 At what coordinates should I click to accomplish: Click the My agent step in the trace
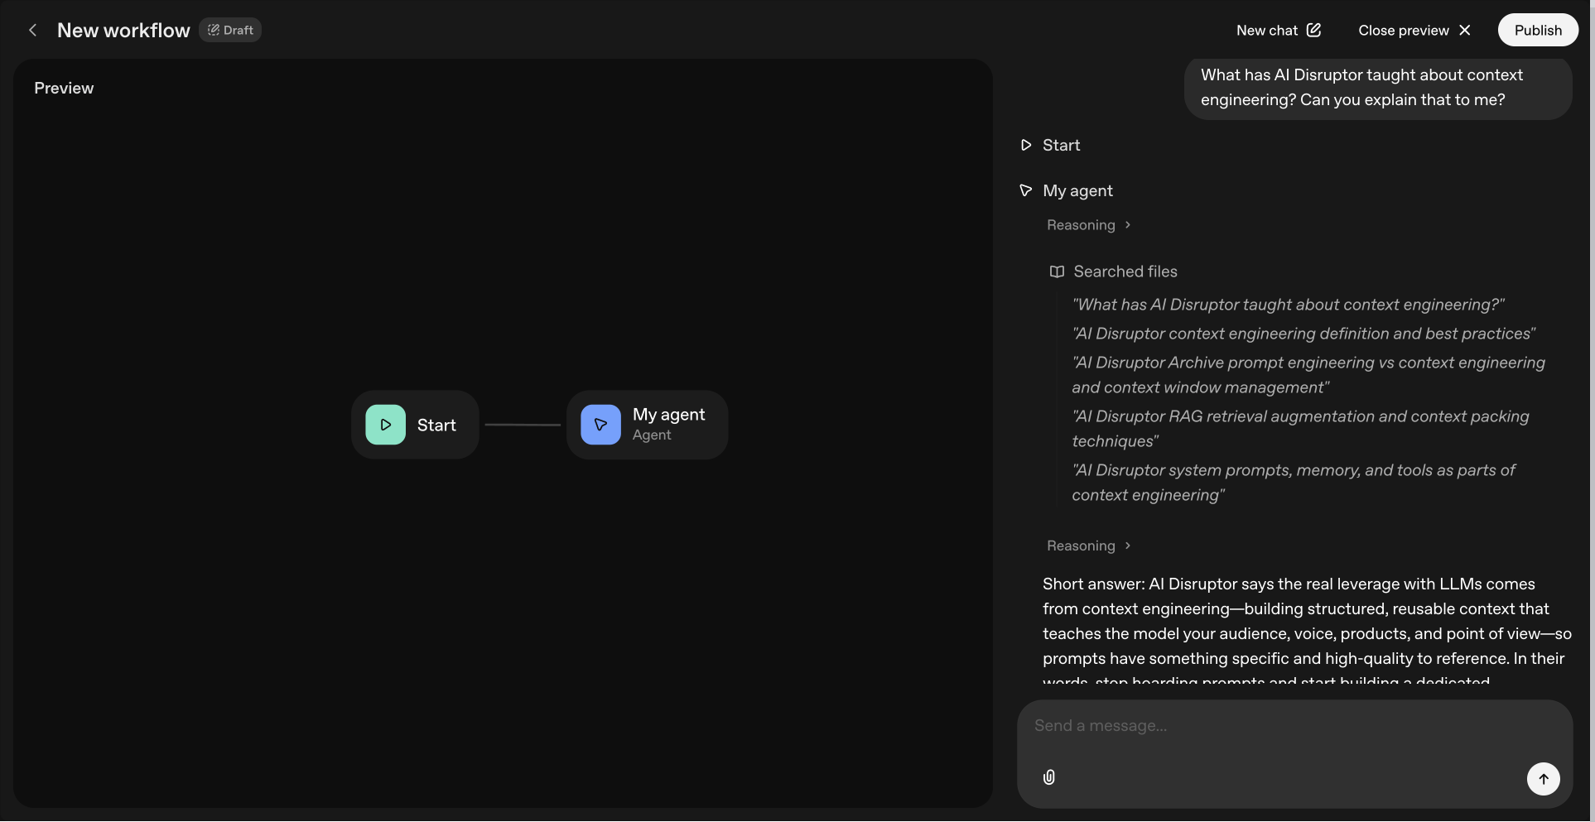click(x=1067, y=190)
